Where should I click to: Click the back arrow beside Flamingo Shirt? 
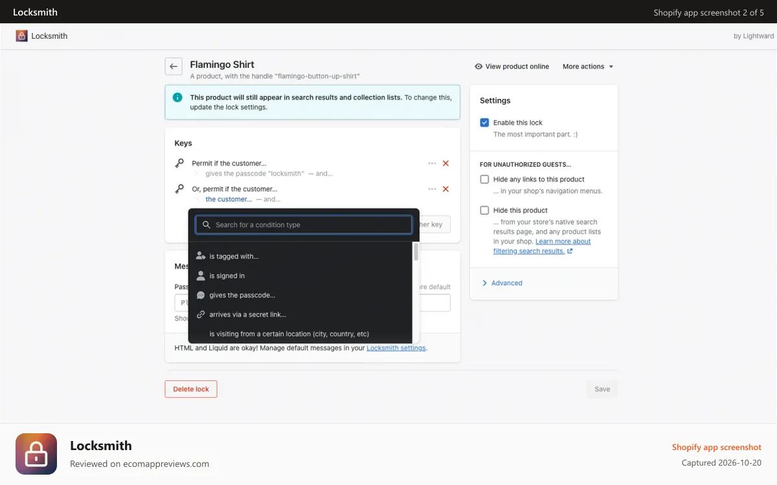174,67
